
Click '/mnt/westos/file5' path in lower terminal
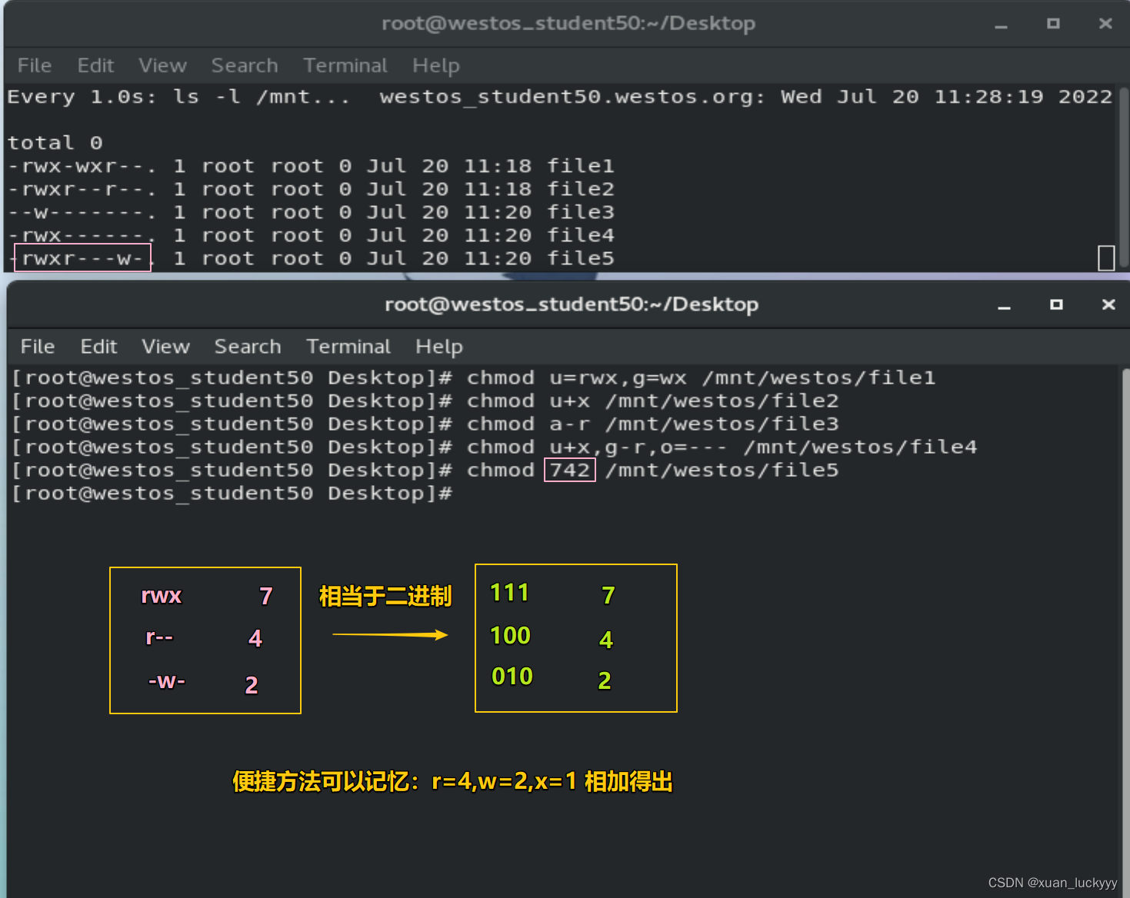[x=722, y=471]
